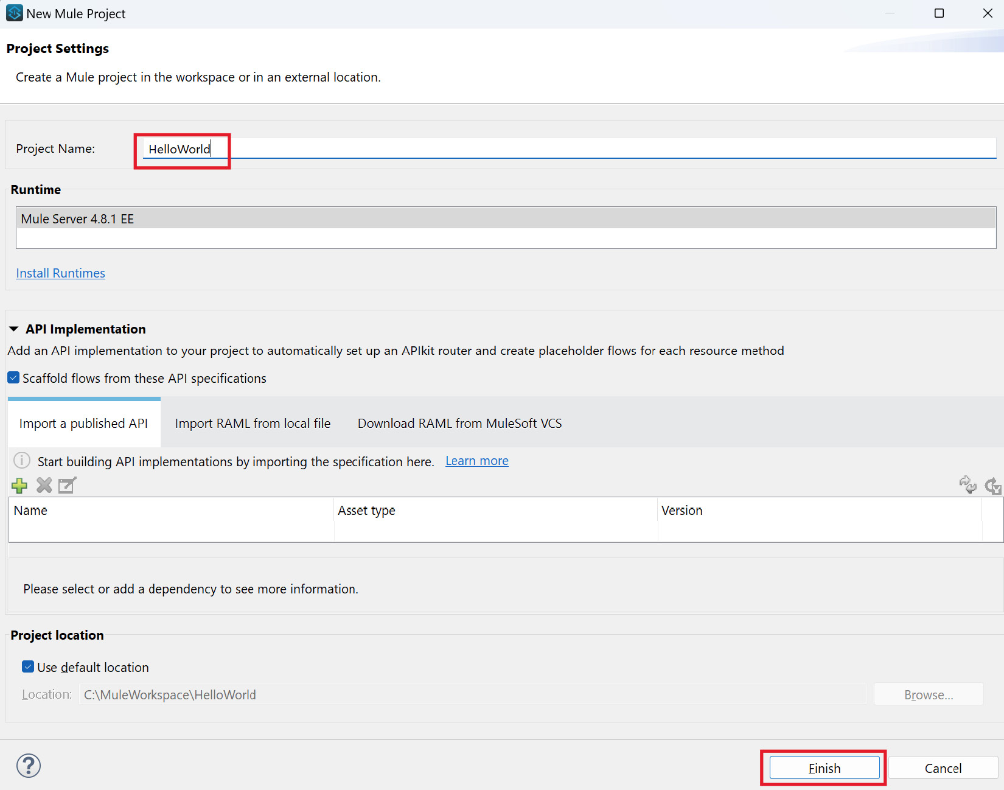1004x790 pixels.
Task: Add a new API dependency with the plus icon
Action: (19, 485)
